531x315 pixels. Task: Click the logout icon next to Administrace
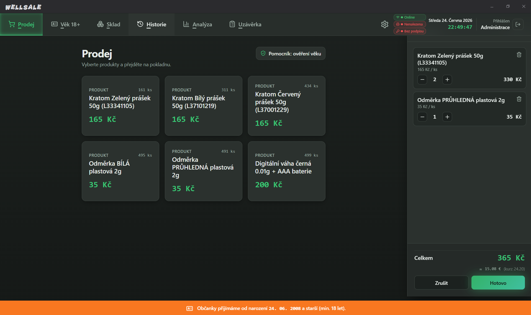(518, 24)
